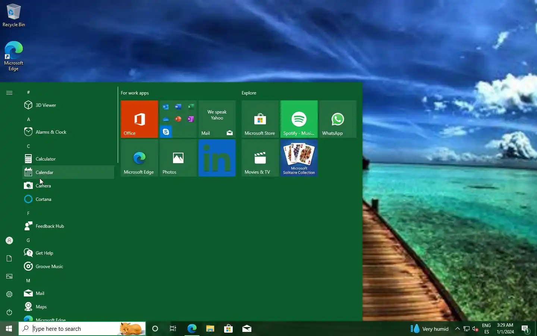Screen dimensions: 537x336
Task: Launch the Photos tile
Action: pyautogui.click(x=178, y=158)
